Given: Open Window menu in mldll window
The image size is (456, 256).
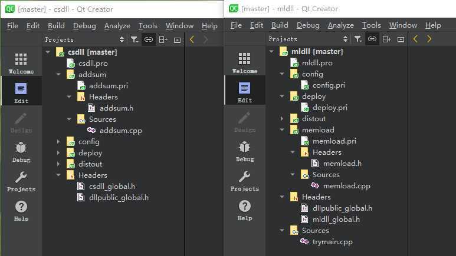Looking at the screenshot, I should tap(403, 25).
